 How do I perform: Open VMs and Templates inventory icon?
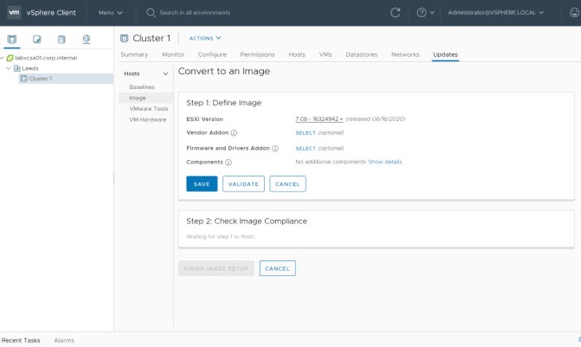coord(37,39)
